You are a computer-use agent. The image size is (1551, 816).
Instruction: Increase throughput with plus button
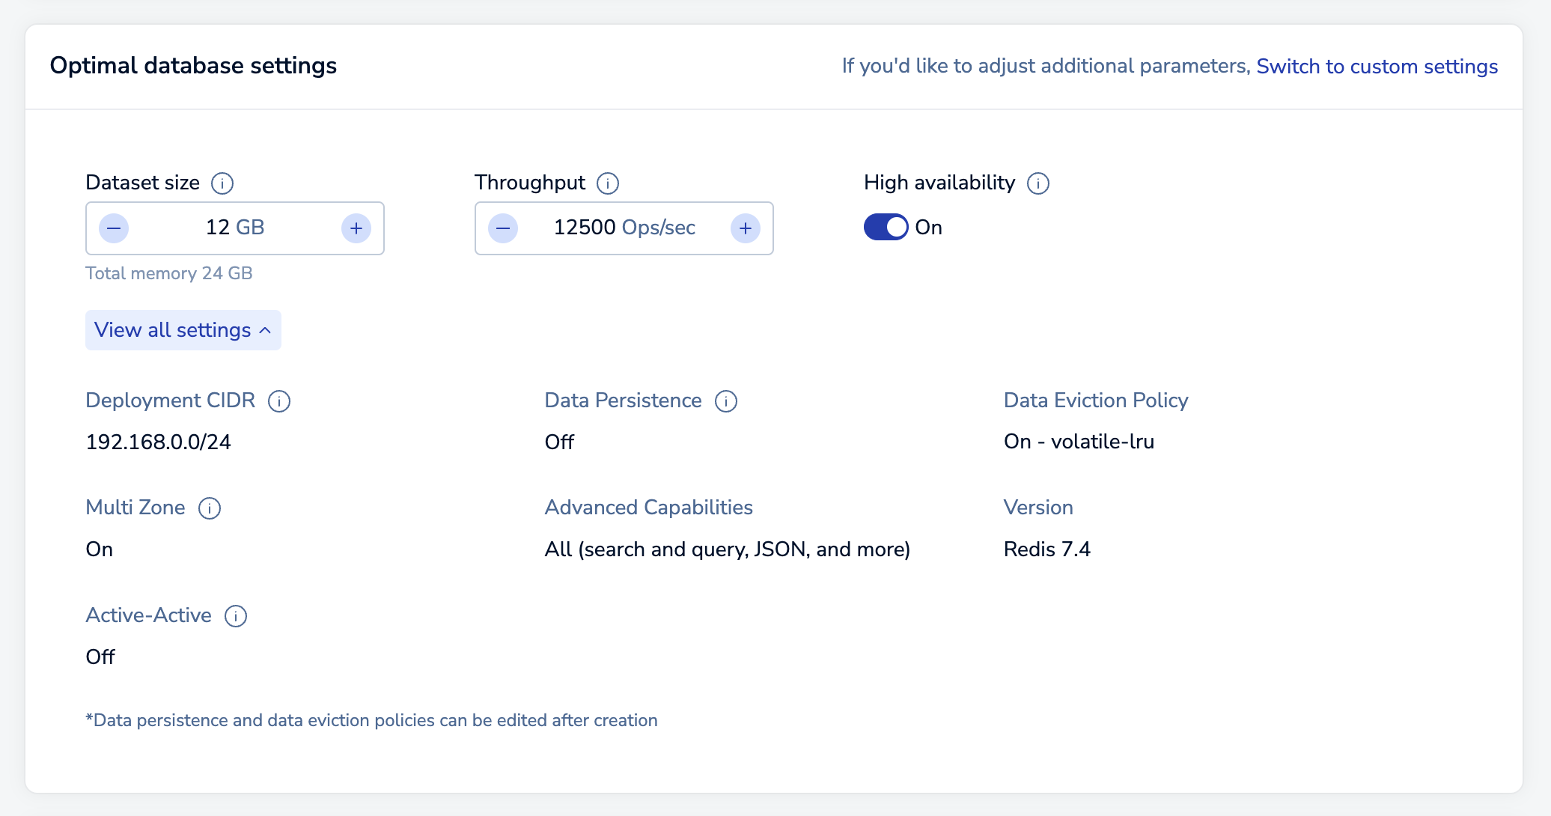746,228
